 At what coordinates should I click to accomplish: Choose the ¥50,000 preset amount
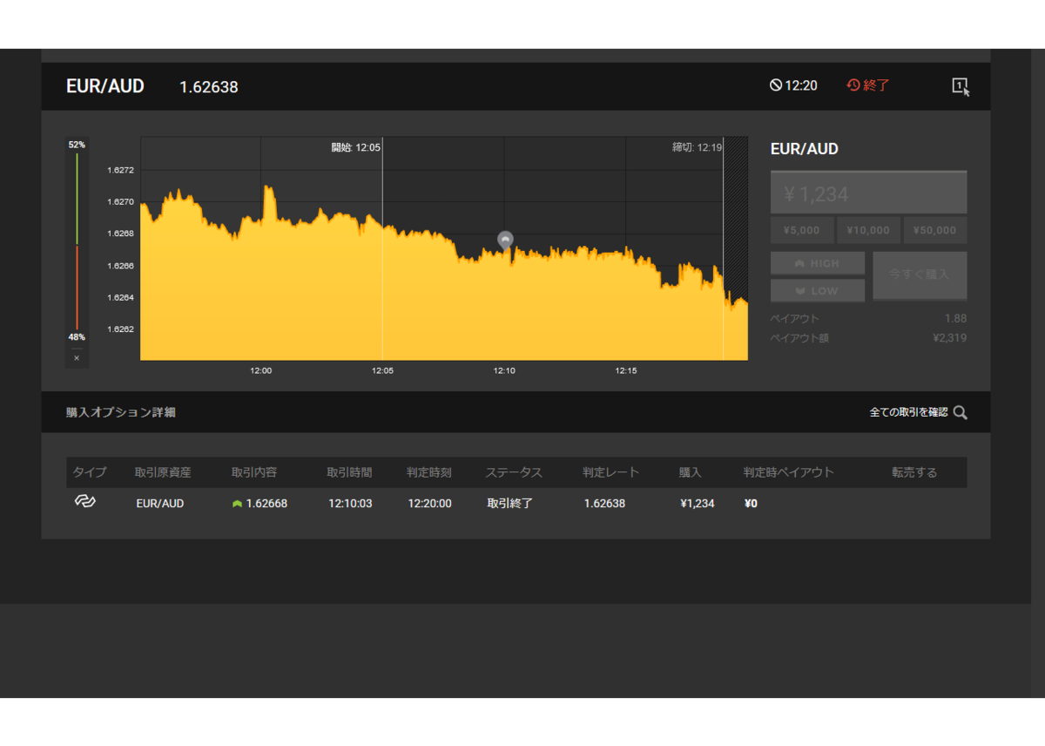pos(935,230)
